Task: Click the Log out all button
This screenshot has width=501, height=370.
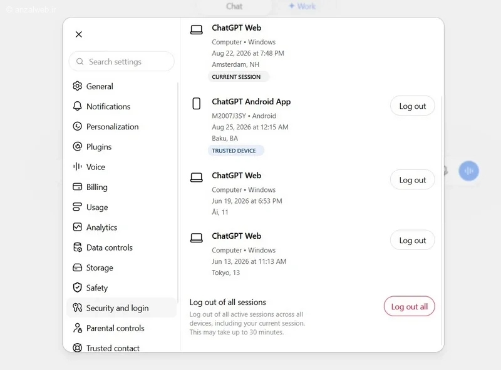Action: (410, 306)
